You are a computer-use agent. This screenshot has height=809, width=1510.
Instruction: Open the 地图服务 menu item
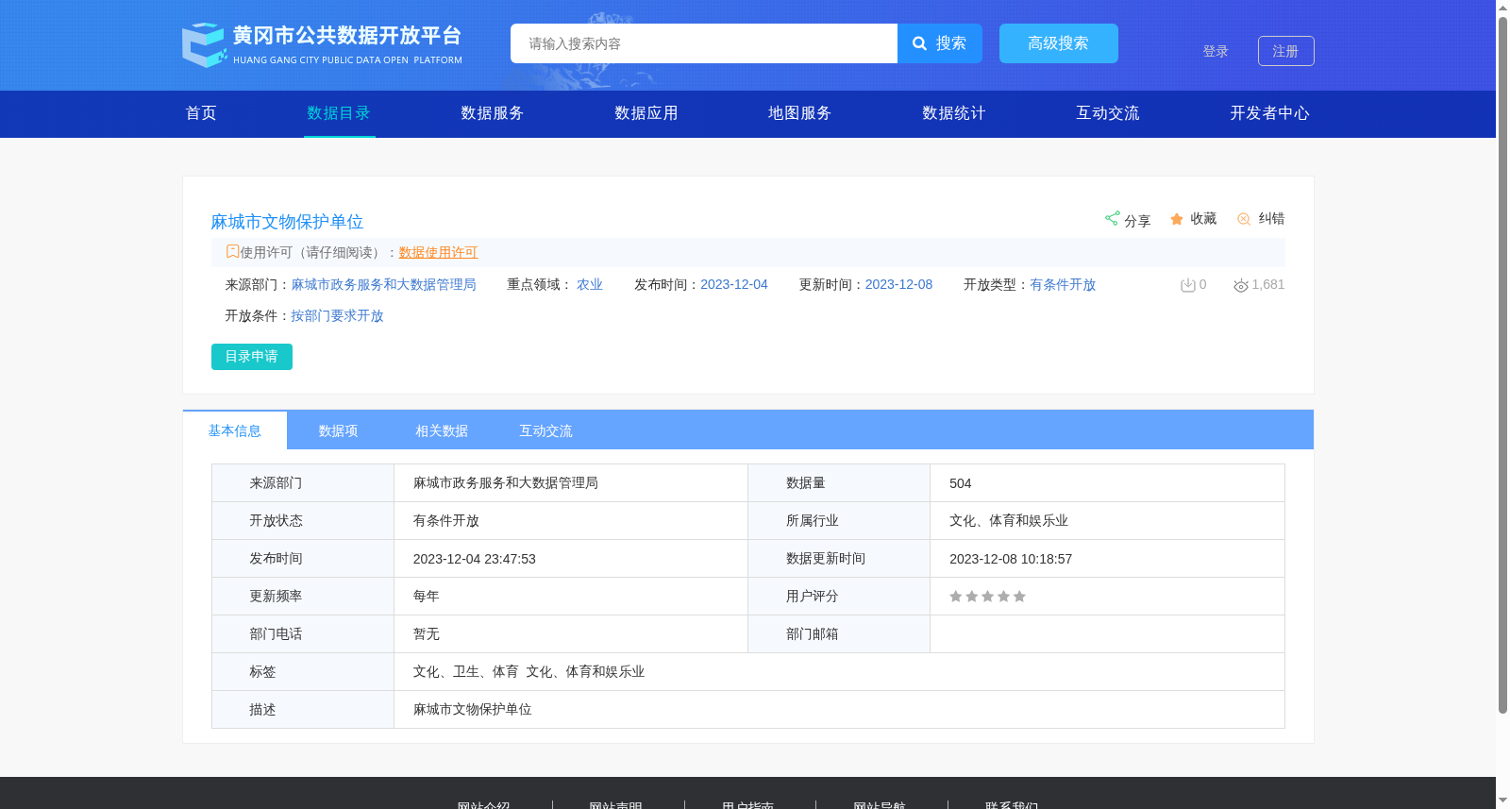click(x=800, y=113)
